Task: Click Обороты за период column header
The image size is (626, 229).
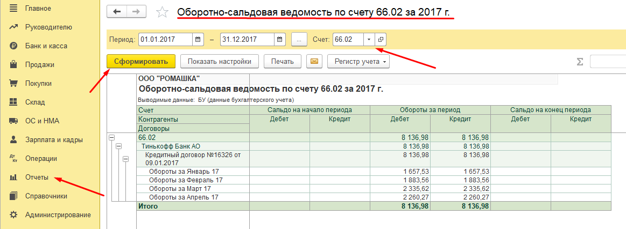Action: 431,110
